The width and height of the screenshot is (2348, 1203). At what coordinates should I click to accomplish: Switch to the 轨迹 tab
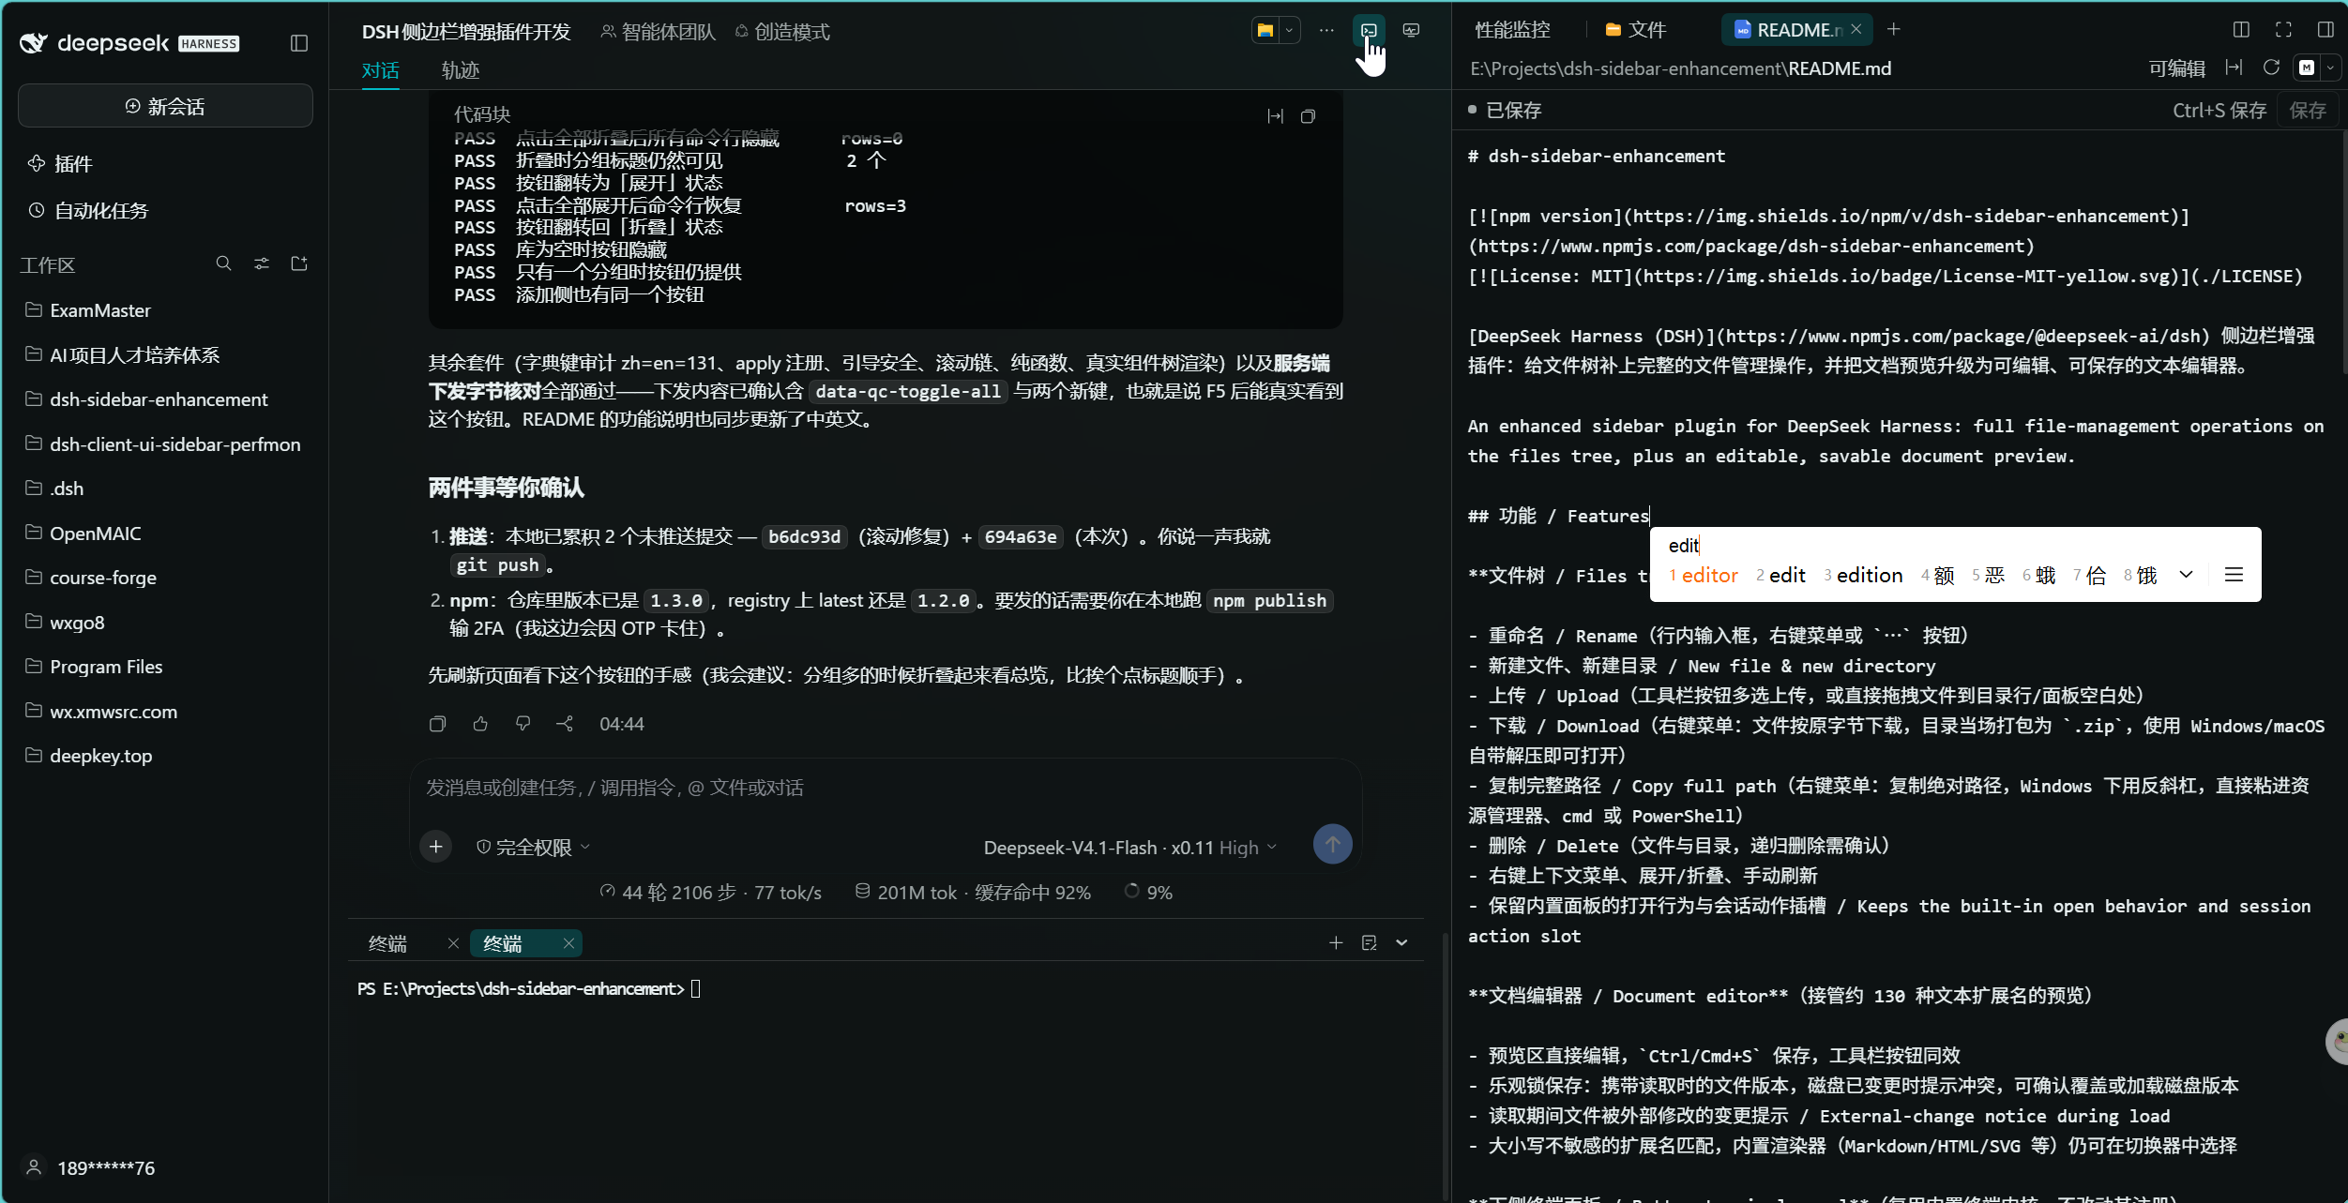click(460, 70)
